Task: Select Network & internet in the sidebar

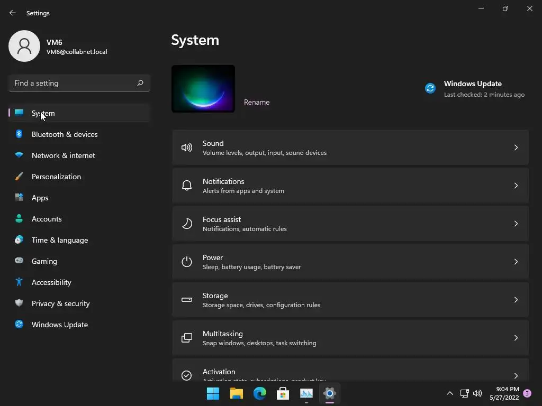Action: 79,155
